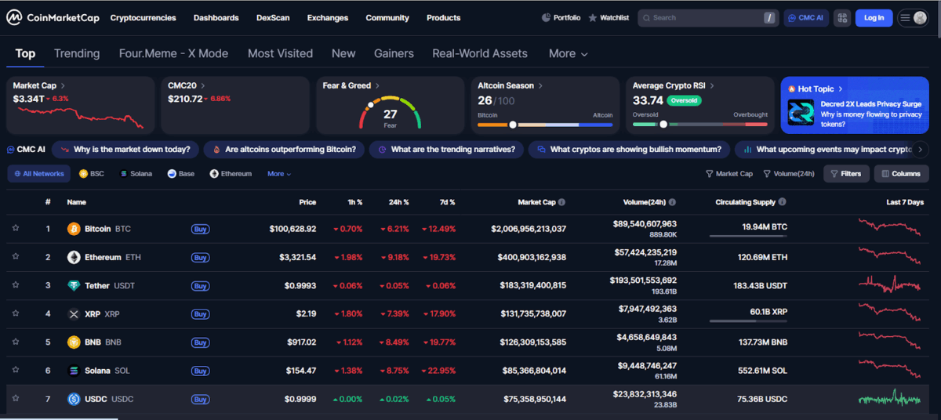Screen dimensions: 941x420
Task: Click the Search input field
Action: (x=707, y=17)
